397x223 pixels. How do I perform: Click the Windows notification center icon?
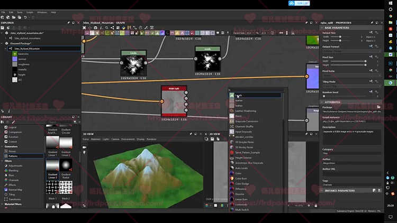coord(391,217)
